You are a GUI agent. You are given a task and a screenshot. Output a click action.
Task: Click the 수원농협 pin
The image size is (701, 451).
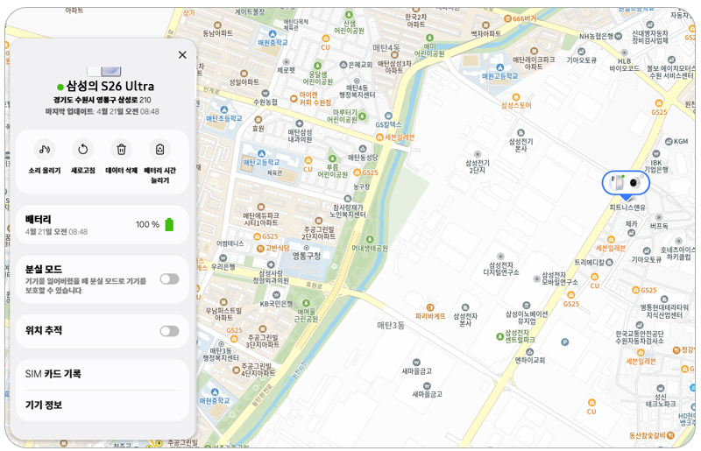tap(266, 94)
